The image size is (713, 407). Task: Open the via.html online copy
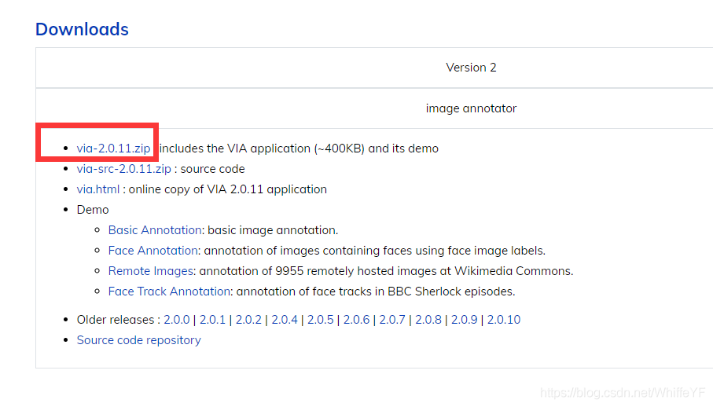tap(98, 189)
